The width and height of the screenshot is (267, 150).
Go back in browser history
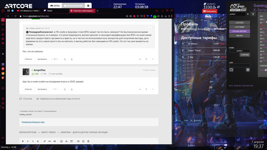click(8, 16)
